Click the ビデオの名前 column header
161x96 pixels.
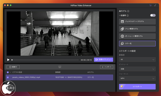17,72
